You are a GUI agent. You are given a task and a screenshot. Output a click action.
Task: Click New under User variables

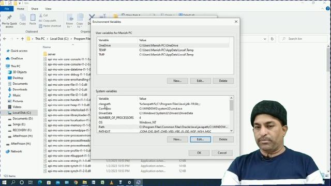point(177,81)
